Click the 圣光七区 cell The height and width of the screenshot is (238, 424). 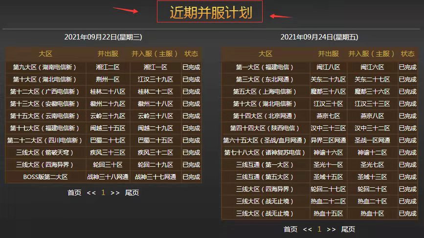coord(372,165)
